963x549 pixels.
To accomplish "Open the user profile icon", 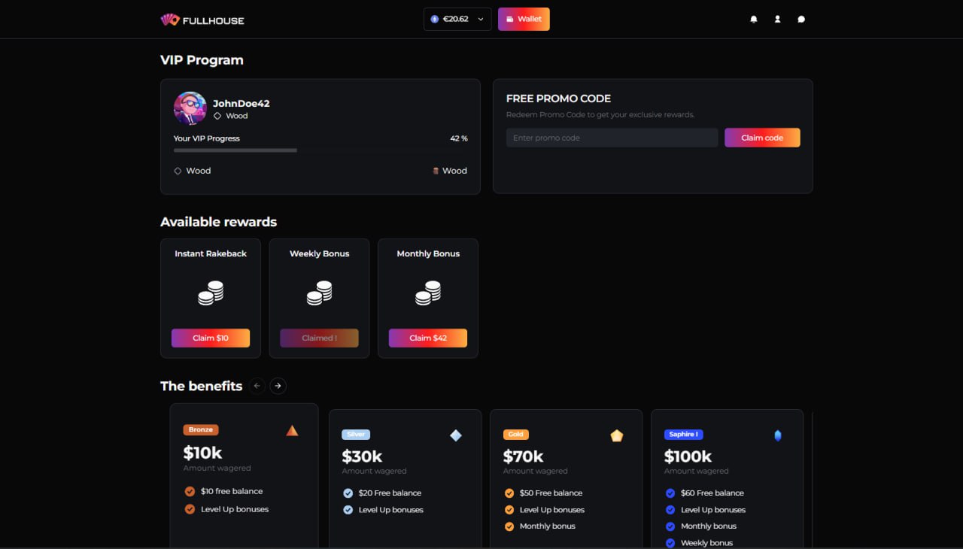I will pos(777,20).
